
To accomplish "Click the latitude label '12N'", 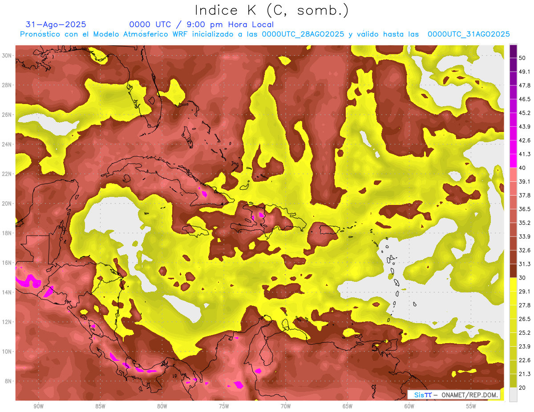I will (7, 322).
